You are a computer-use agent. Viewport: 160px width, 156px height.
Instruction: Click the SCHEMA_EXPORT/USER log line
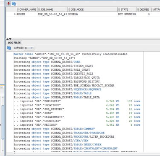pos(47,62)
